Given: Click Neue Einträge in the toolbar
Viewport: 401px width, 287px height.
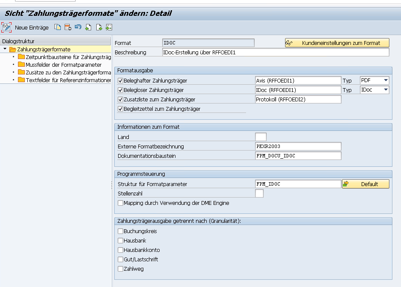Looking at the screenshot, I should [x=32, y=27].
